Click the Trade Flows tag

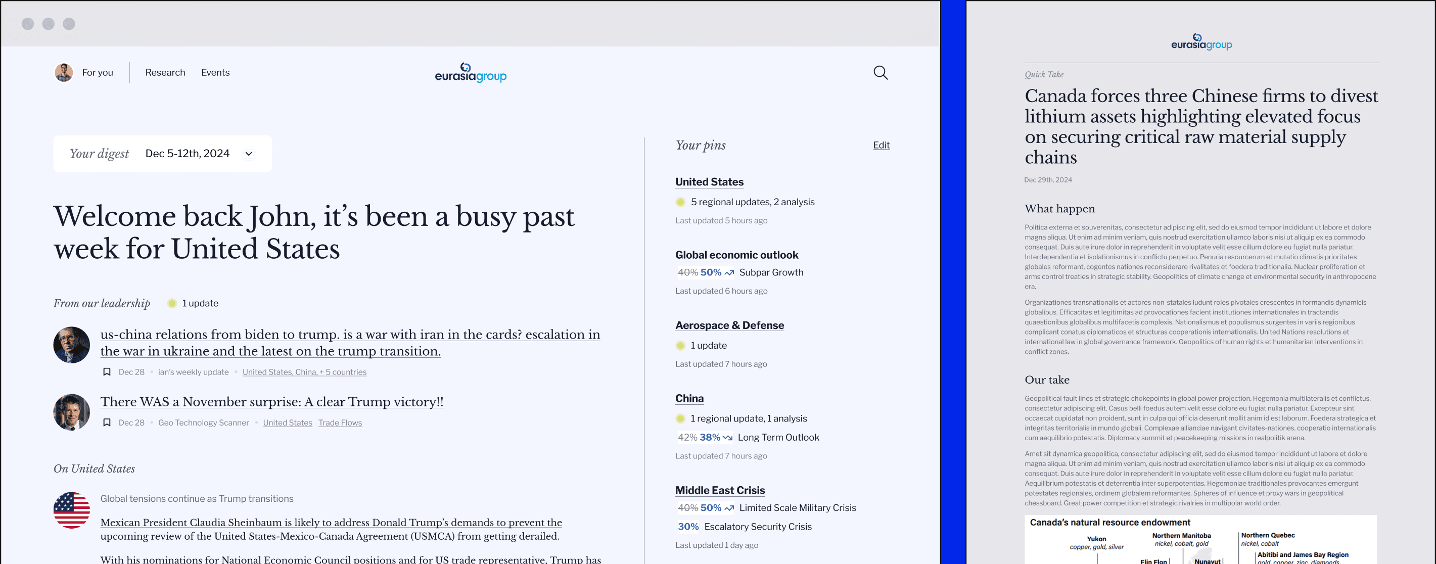[x=340, y=422]
